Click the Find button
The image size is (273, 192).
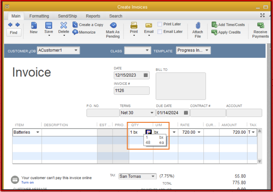coord(14,32)
